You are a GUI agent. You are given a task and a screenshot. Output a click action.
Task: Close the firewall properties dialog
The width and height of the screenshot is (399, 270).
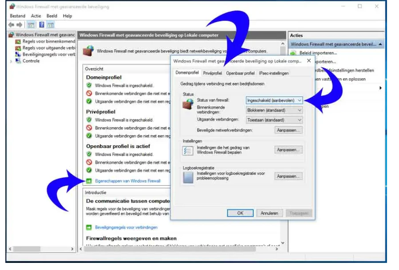point(308,61)
